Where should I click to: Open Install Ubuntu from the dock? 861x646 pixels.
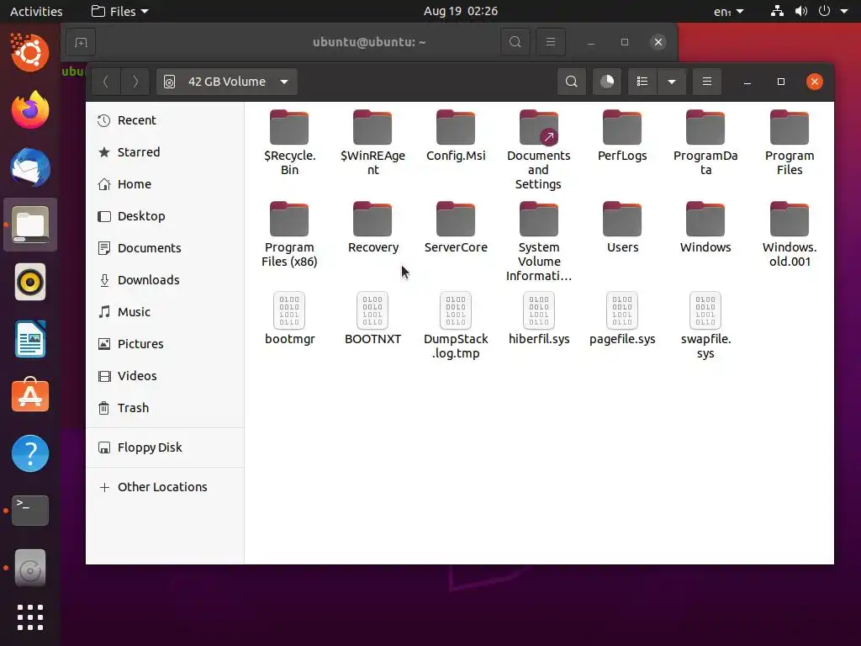click(30, 53)
